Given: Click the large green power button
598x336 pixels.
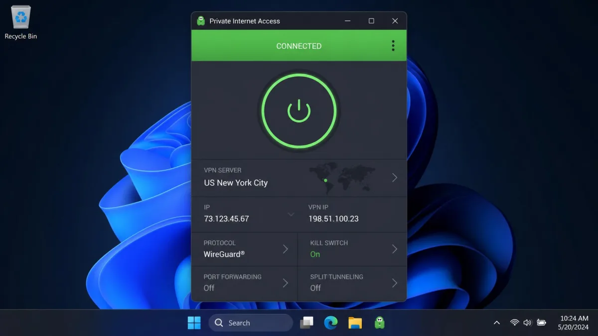Looking at the screenshot, I should 299,111.
